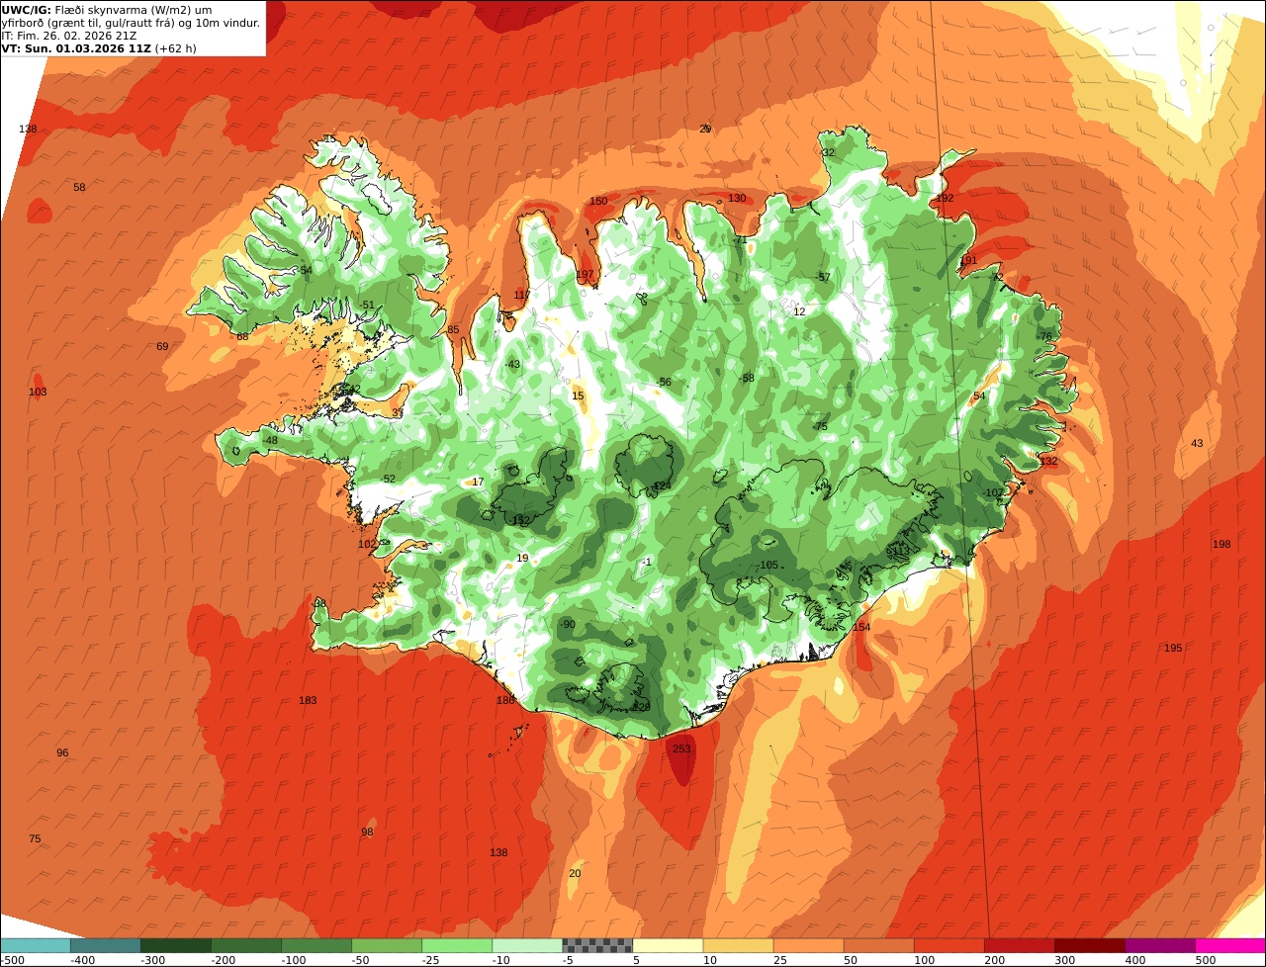The width and height of the screenshot is (1266, 967).
Task: Click the 253 flux value off the south coast
Action: pos(681,749)
